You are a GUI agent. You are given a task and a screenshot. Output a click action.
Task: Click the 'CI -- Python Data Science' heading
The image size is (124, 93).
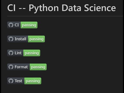point(61,8)
